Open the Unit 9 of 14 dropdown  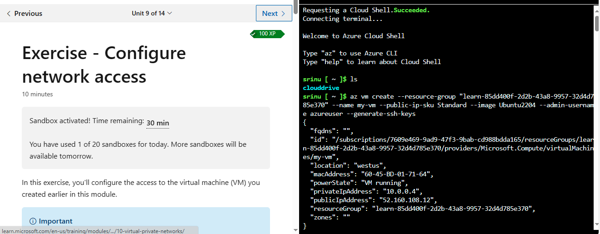[152, 13]
